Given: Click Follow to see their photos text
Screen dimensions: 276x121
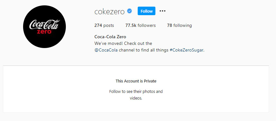Looking at the screenshot, I should (x=136, y=92).
